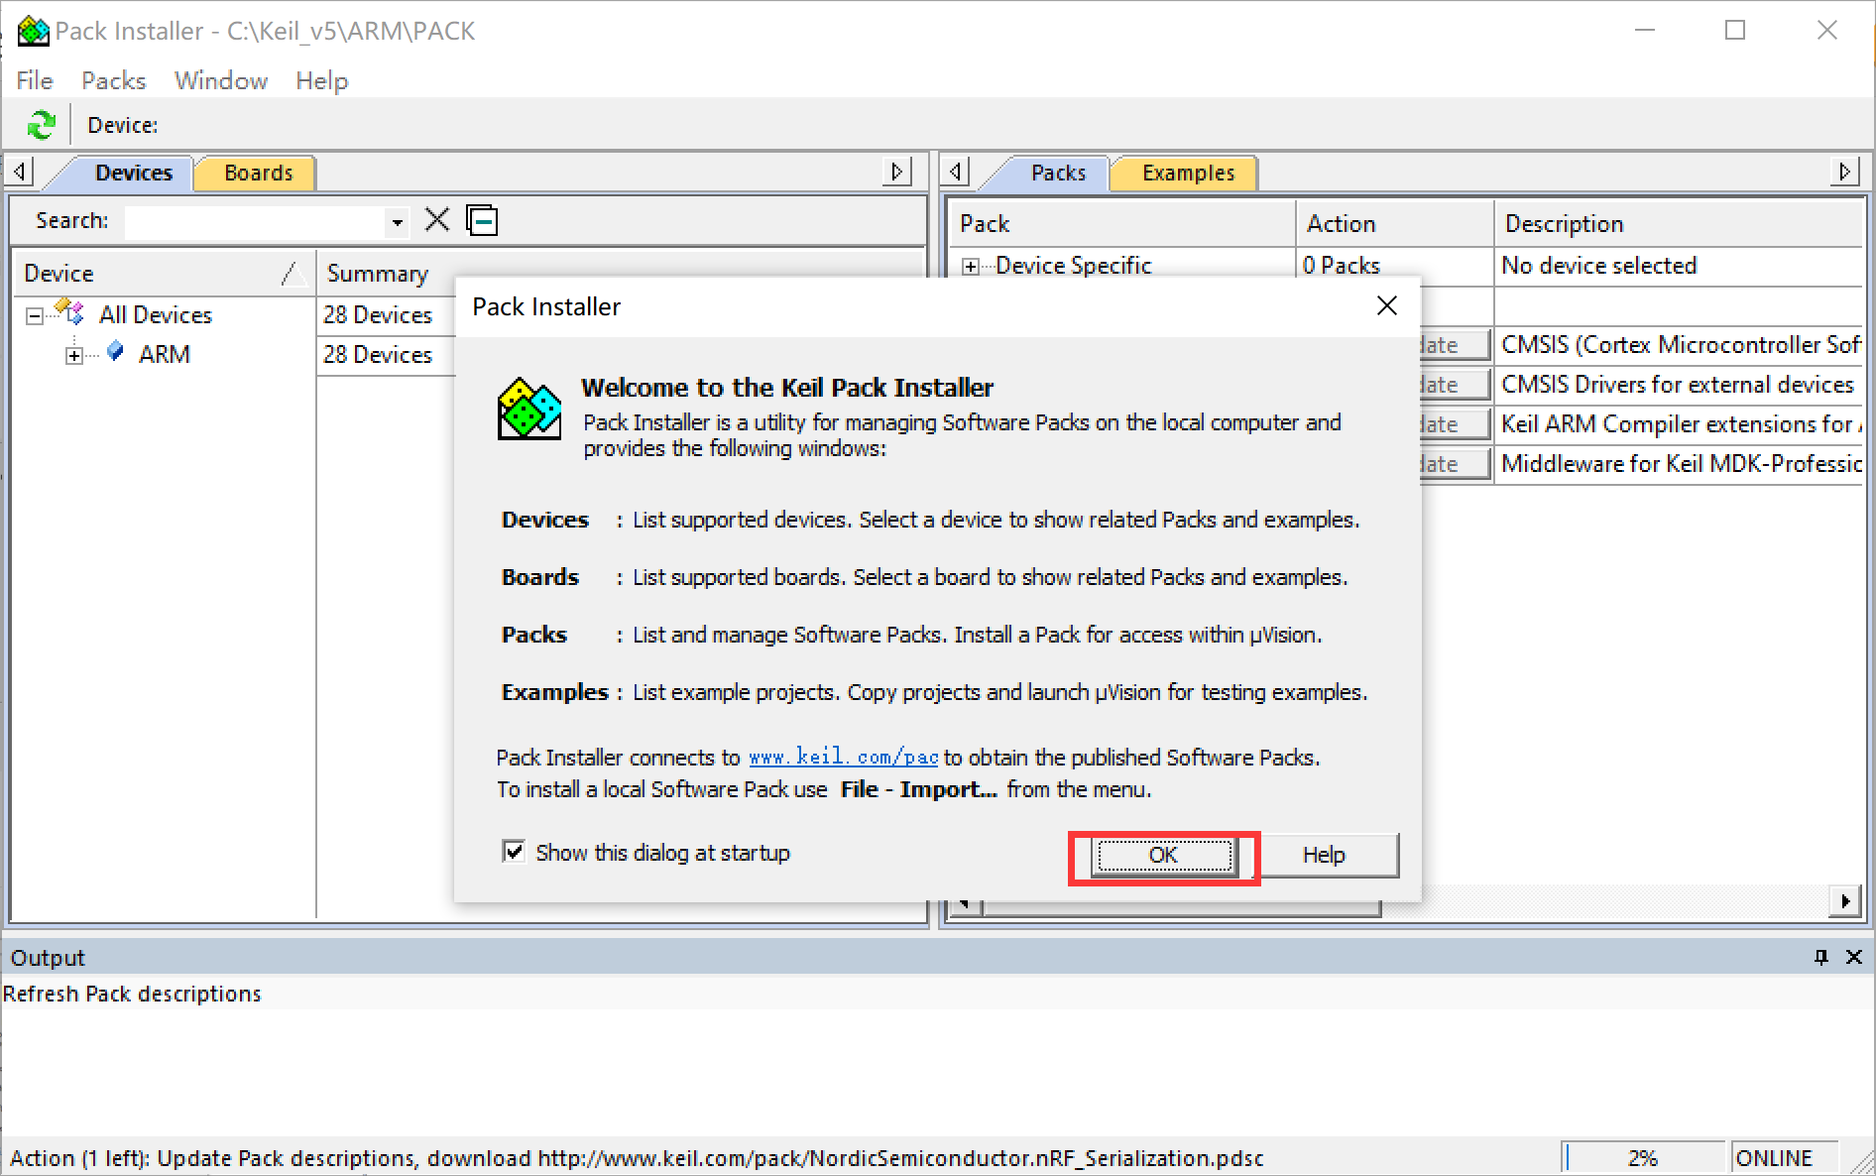Switch to the Packs tab
Screen dimensions: 1876x1176
pyautogui.click(x=1058, y=173)
